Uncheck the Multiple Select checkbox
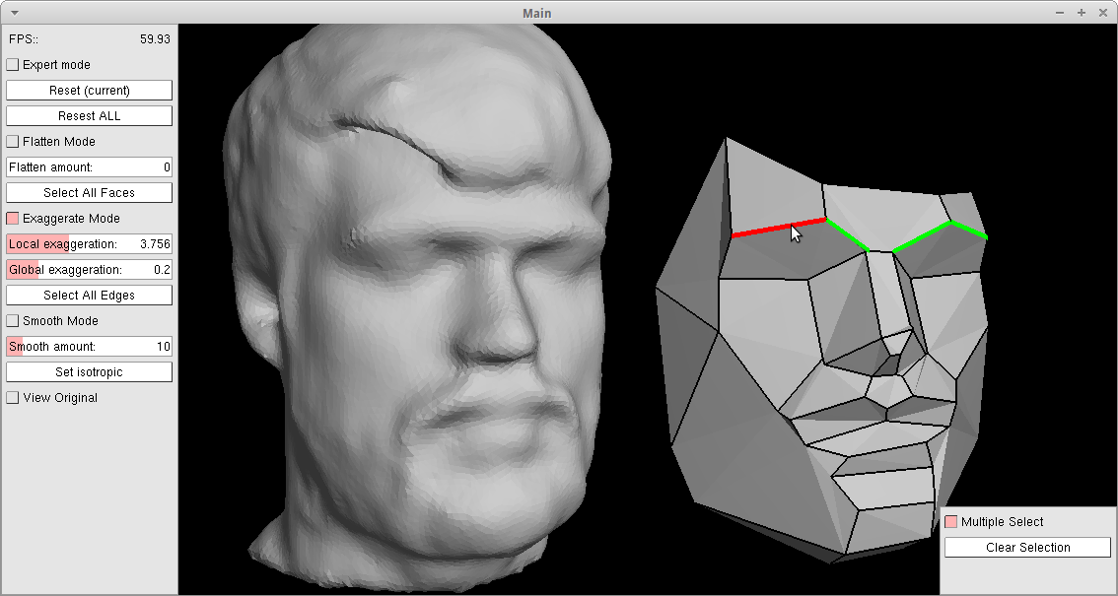The image size is (1118, 596). click(x=951, y=522)
